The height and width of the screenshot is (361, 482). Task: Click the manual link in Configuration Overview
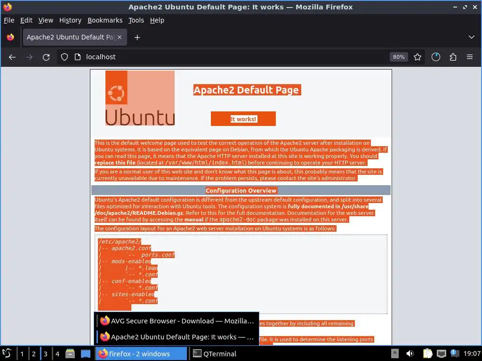coord(193,220)
